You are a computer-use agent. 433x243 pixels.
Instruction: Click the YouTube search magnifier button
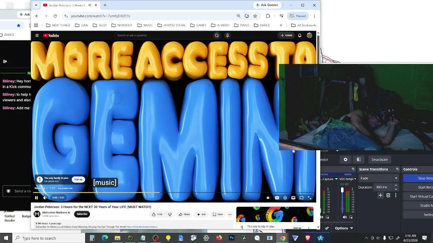coord(217,35)
